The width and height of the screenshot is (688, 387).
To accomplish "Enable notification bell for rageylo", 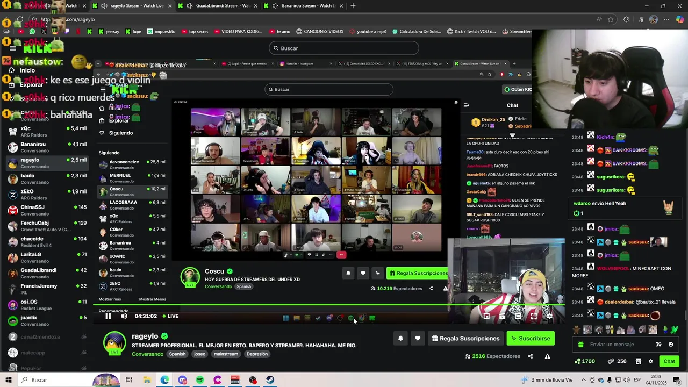I will [400, 339].
